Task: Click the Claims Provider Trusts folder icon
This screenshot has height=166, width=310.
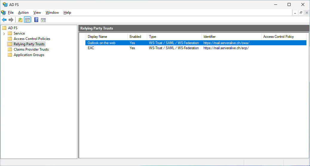Action: click(x=10, y=49)
